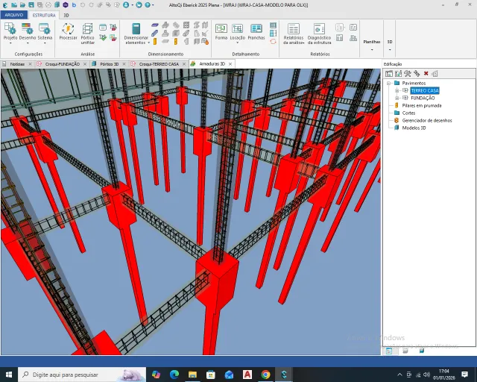The width and height of the screenshot is (477, 382).
Task: Expand the FUNDAÇÃO tree node
Action: [x=397, y=98]
